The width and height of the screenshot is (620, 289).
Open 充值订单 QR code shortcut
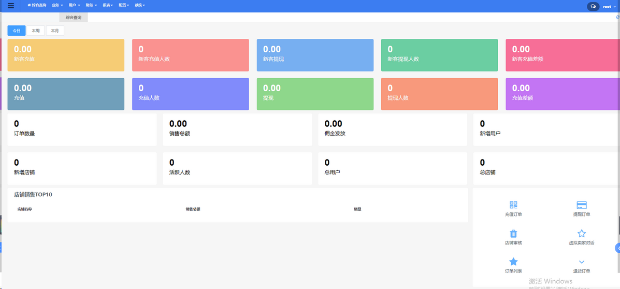coord(513,205)
